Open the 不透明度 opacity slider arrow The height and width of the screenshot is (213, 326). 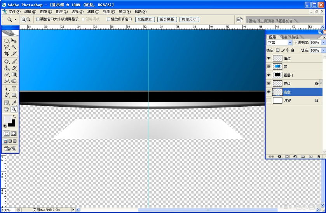click(x=323, y=42)
